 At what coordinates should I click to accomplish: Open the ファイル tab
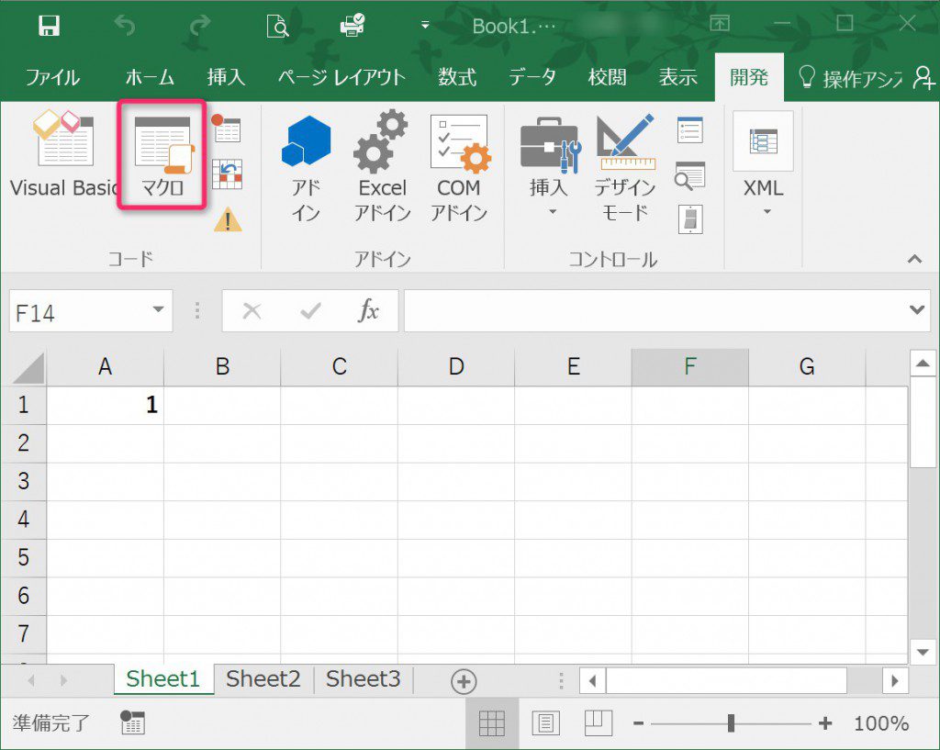52,77
